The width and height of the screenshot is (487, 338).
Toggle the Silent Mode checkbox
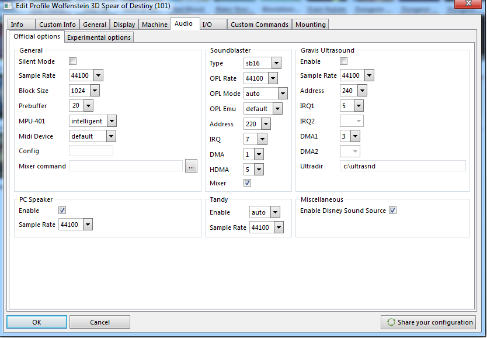click(72, 61)
